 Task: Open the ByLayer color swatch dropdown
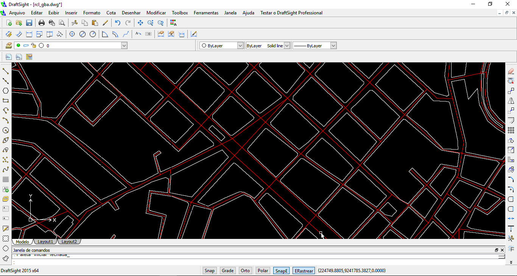[x=241, y=45]
